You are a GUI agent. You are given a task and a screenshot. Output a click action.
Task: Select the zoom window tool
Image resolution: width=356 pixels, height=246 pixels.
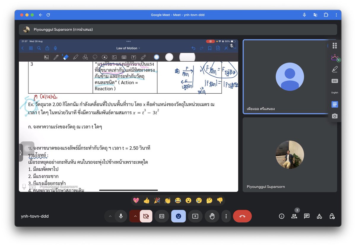46,57
